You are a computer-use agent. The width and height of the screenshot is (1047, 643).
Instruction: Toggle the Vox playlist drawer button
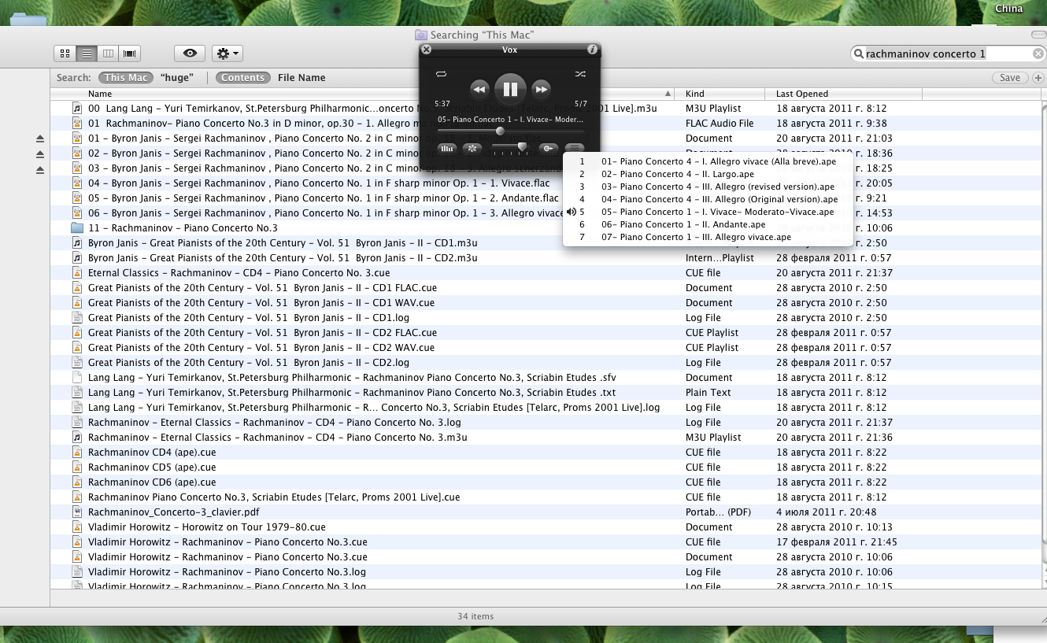[x=575, y=148]
